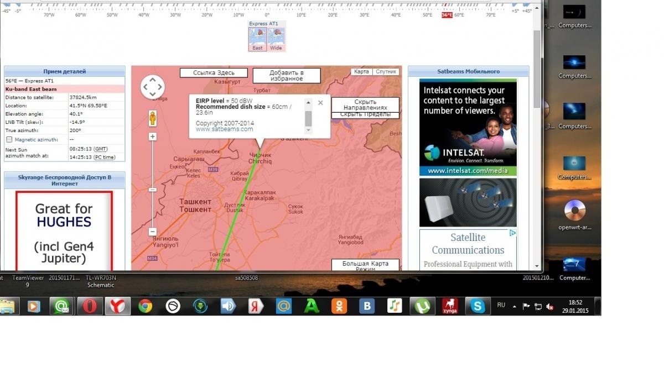Open Mail.ru '@' shortcut in taskbar
This screenshot has width=664, height=373.
tap(283, 306)
